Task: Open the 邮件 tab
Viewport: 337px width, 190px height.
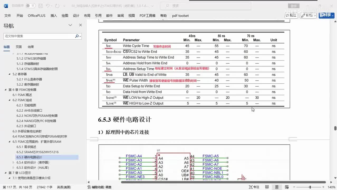Action: click(109, 16)
